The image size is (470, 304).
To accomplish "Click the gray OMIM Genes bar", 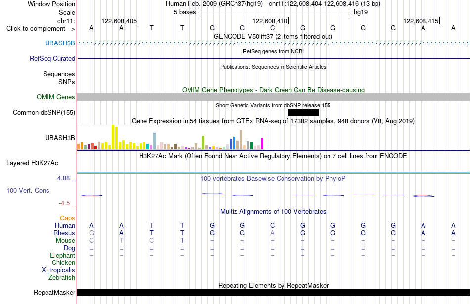I will (x=274, y=97).
